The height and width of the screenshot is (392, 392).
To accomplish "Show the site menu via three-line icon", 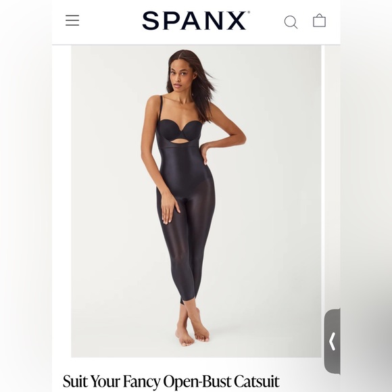I will 72,20.
